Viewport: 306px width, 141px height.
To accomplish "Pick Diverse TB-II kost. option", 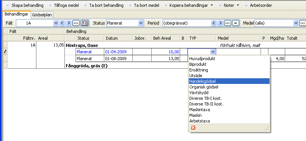I will [x=229, y=104].
